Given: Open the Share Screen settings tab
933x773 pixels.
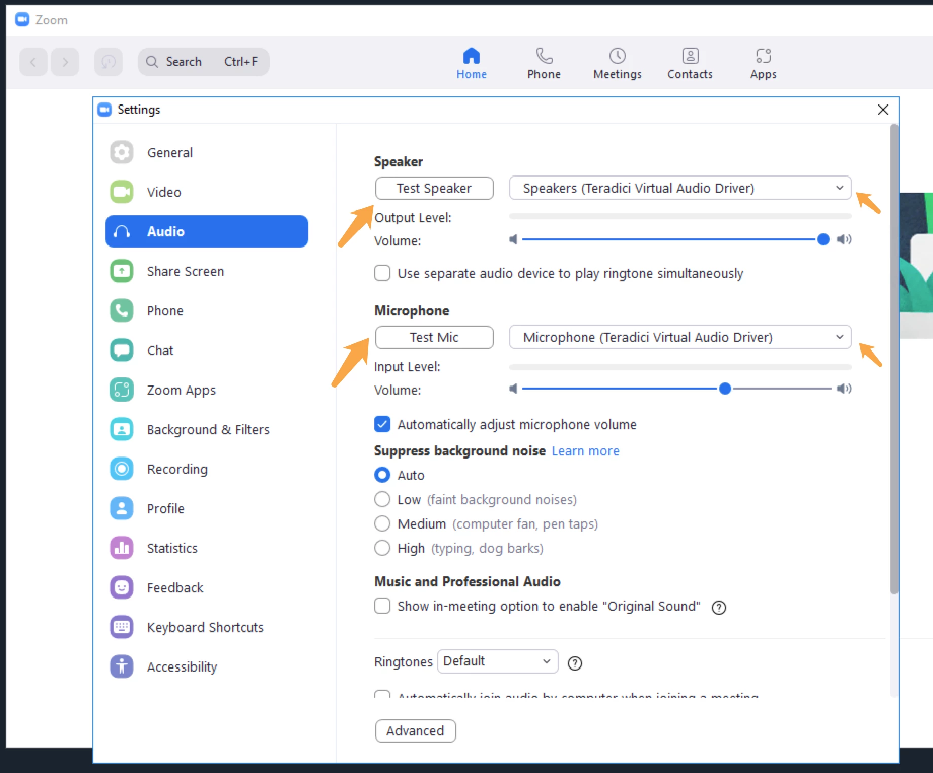Looking at the screenshot, I should [207, 271].
